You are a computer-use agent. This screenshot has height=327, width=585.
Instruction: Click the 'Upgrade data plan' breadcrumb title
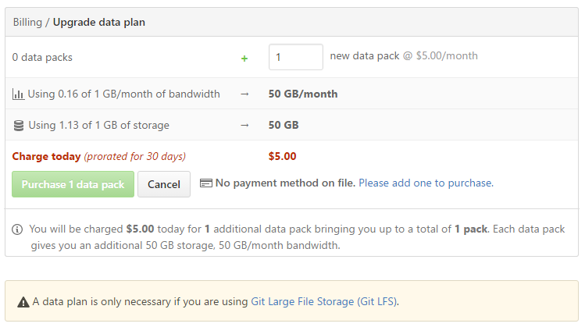tap(99, 22)
